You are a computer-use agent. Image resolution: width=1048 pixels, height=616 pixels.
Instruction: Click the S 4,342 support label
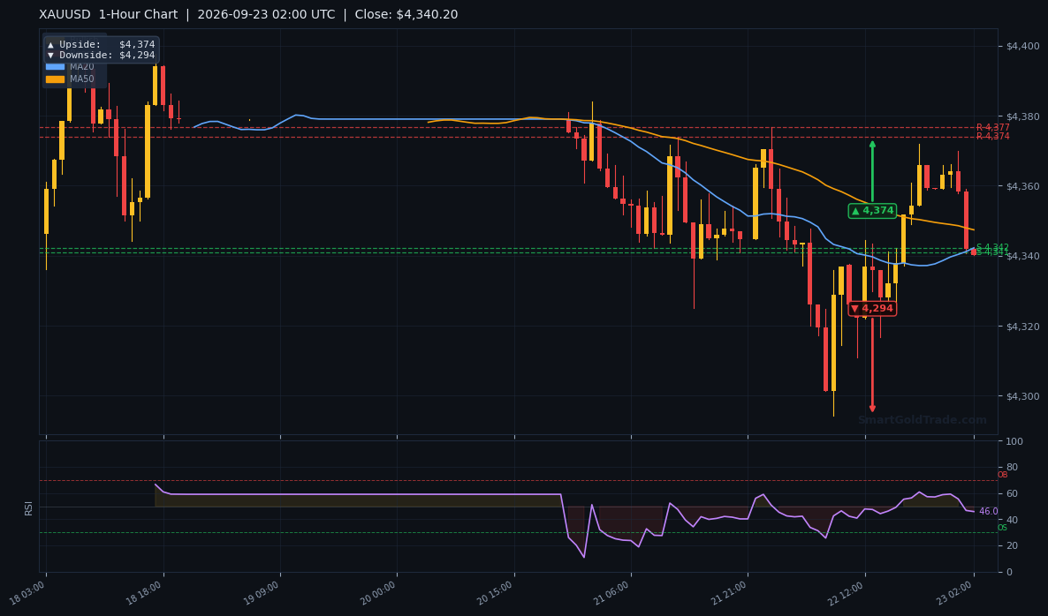click(x=992, y=248)
